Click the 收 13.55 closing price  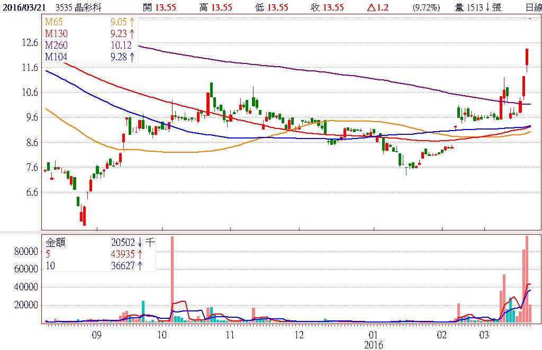pyautogui.click(x=328, y=7)
